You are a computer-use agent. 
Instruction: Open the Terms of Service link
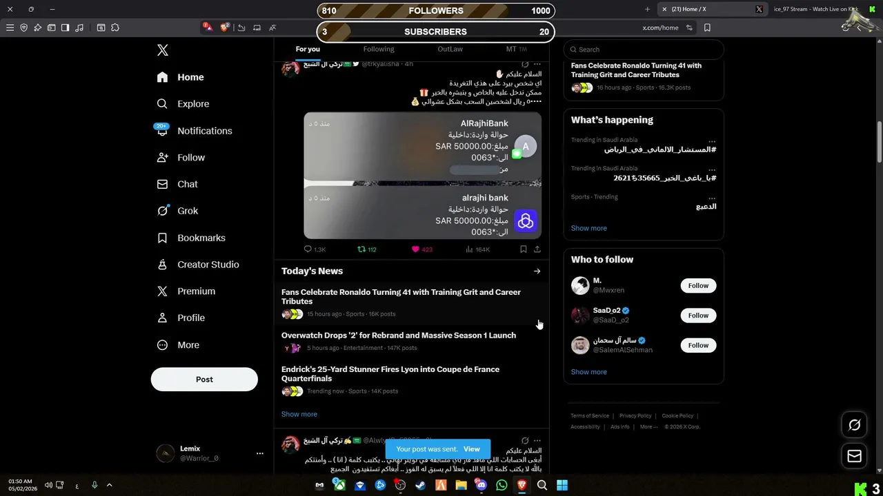(x=590, y=416)
